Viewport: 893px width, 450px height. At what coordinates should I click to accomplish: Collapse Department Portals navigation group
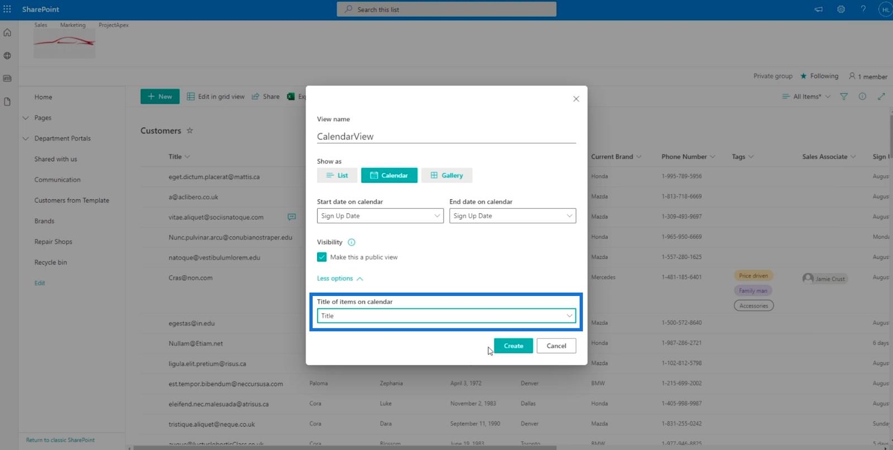click(x=25, y=138)
